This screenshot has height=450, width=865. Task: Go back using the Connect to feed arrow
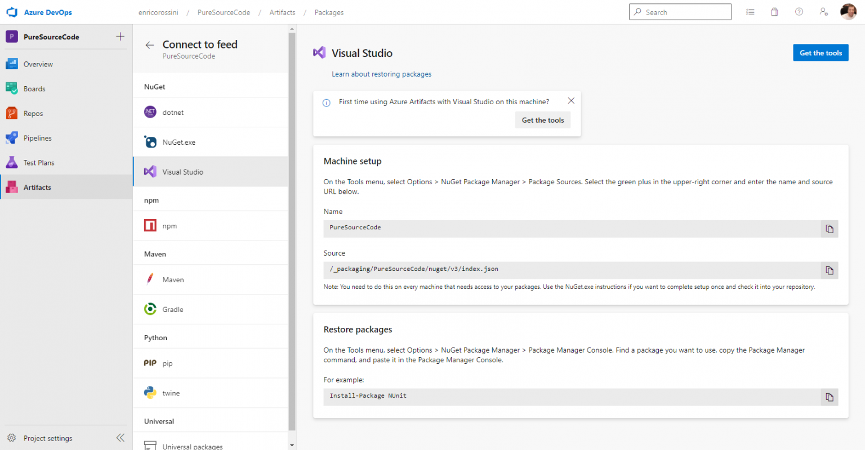point(149,45)
